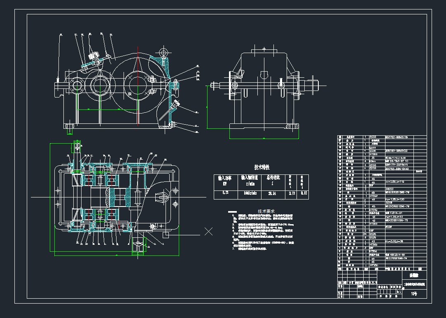Click the middle shaft bearing circle in the front view

tap(100, 84)
